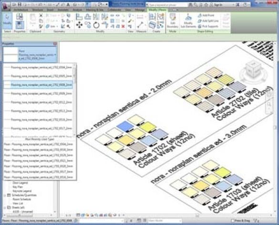Image resolution: width=279 pixels, height=225 pixels.
Task: Expand the Sheets (all) tree node
Action: [x=5, y=208]
